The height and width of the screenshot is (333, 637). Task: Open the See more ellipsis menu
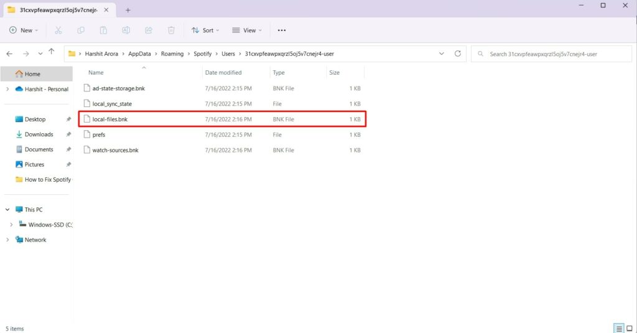[282, 30]
